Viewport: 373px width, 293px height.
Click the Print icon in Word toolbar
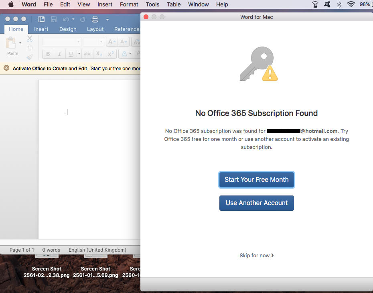click(x=95, y=19)
